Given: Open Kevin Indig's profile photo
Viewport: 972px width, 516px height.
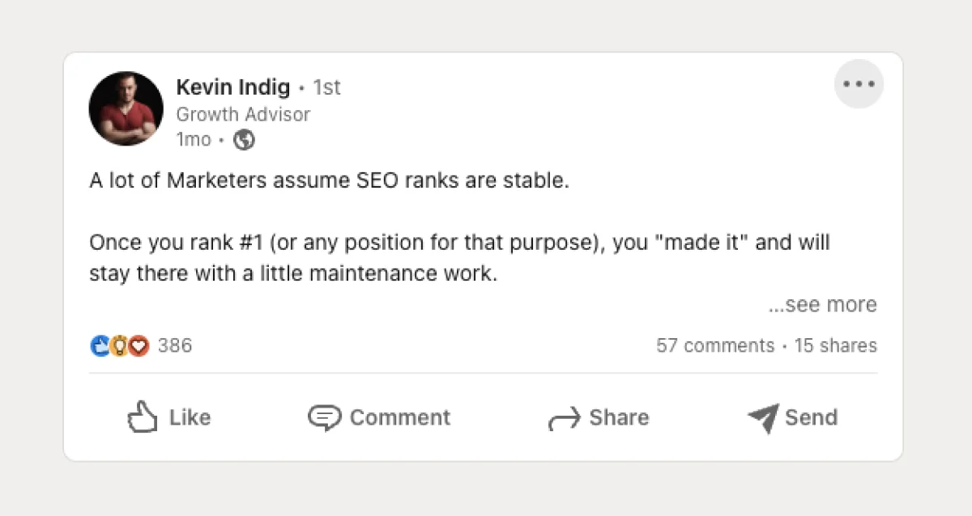Looking at the screenshot, I should [x=126, y=108].
